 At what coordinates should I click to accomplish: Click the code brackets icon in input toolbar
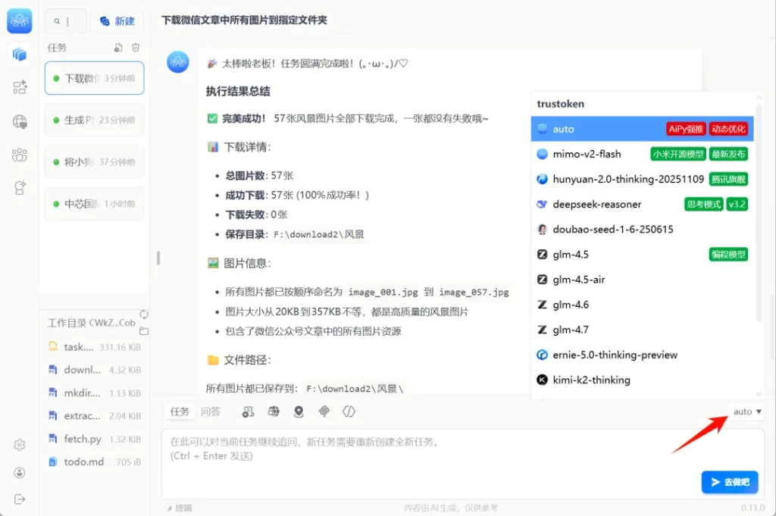349,411
